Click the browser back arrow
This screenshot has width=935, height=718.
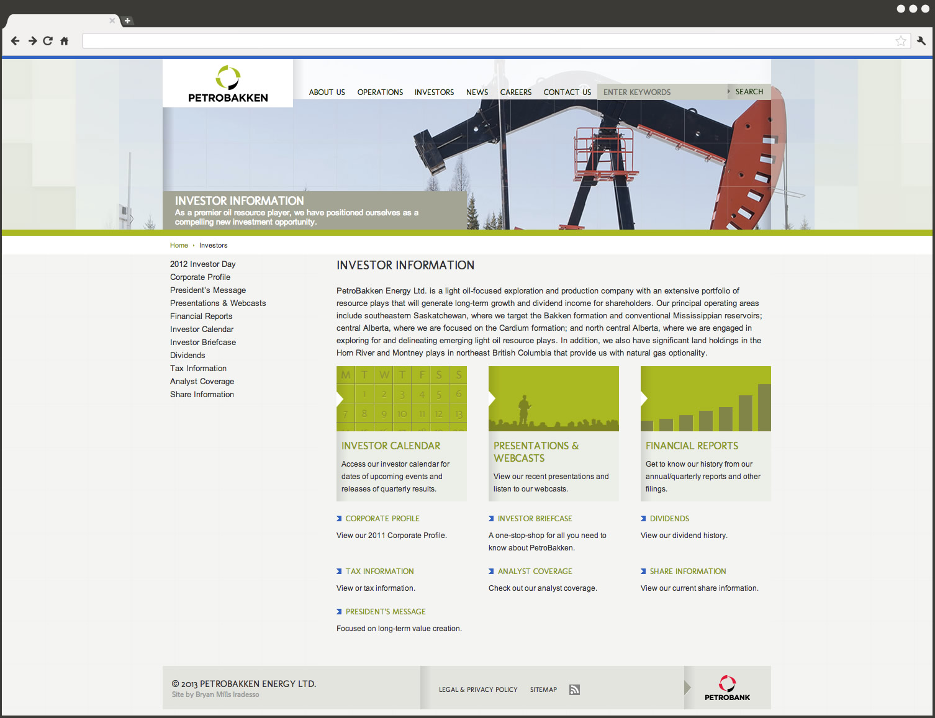(16, 41)
